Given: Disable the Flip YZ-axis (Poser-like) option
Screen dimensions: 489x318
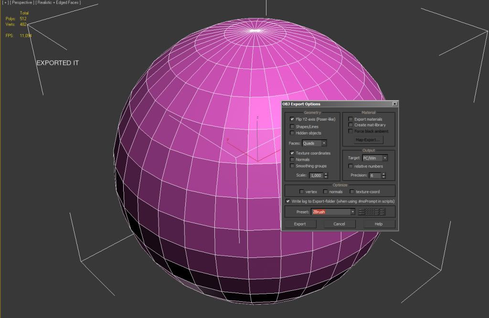Looking at the screenshot, I should click(x=291, y=119).
